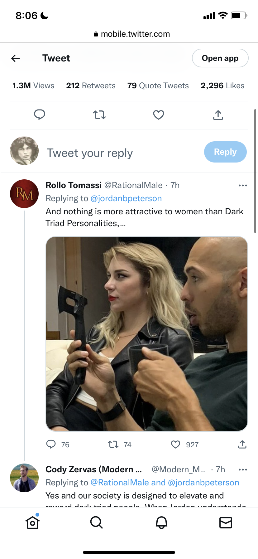Open the @jordanbpeterson mention link
The height and width of the screenshot is (559, 258).
[x=126, y=198]
